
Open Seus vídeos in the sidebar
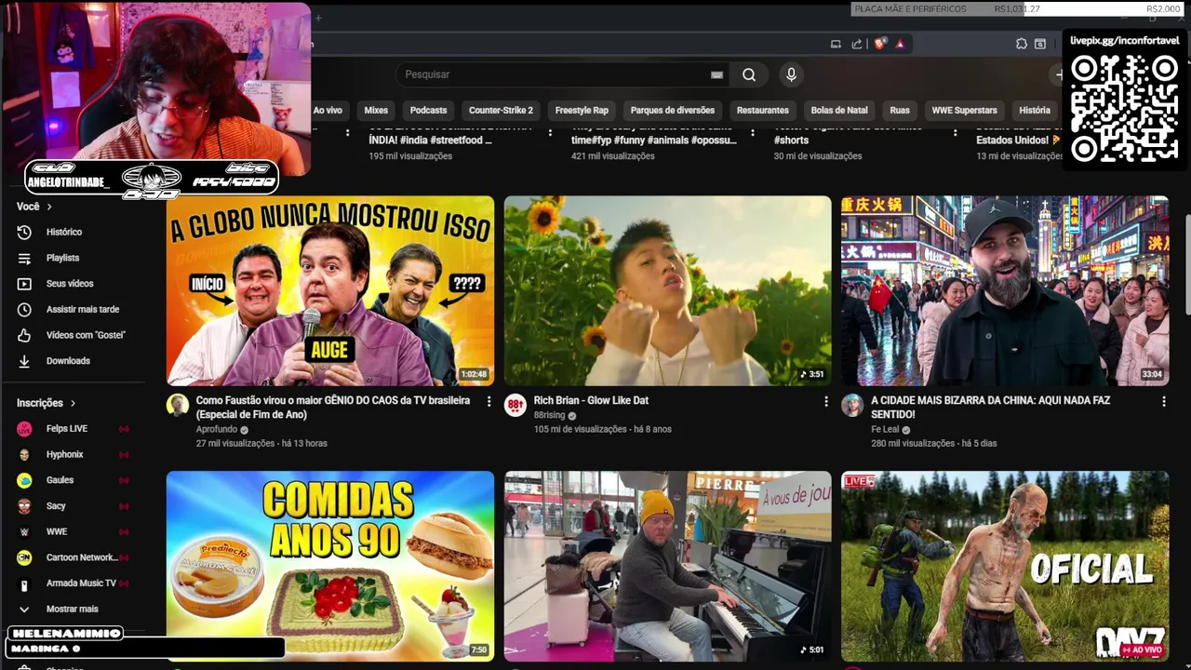[x=70, y=284]
